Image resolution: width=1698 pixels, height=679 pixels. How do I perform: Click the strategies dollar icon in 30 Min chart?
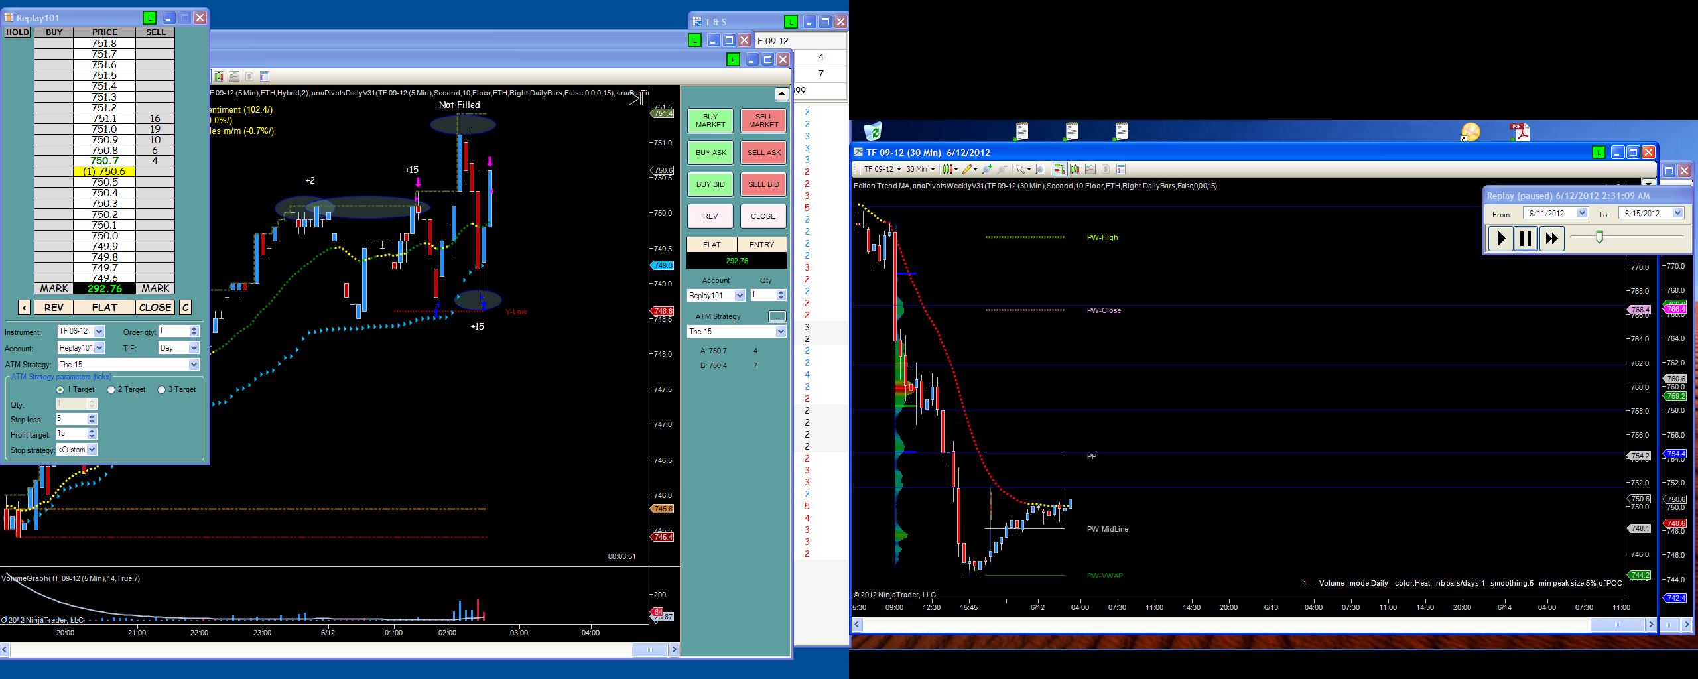point(1106,169)
